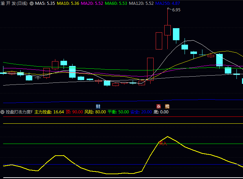Click the 控盘打击力度F indicator name
Viewport: 243px width, 179px height.
click(x=19, y=112)
